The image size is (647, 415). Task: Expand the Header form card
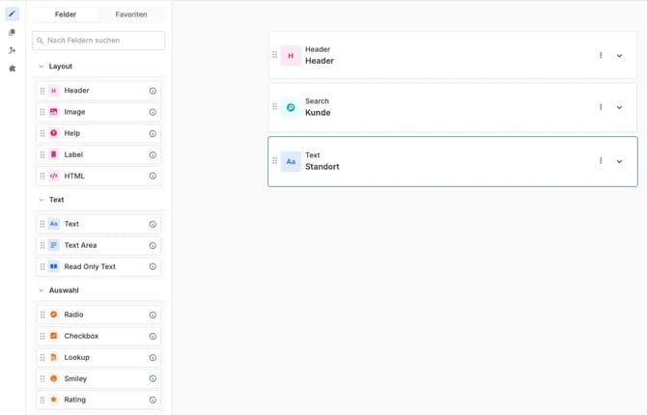(x=619, y=56)
